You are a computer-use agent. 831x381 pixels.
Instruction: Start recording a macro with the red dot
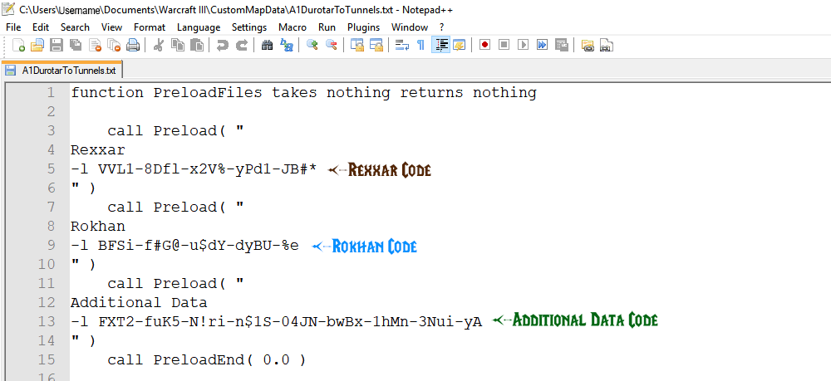pos(484,45)
